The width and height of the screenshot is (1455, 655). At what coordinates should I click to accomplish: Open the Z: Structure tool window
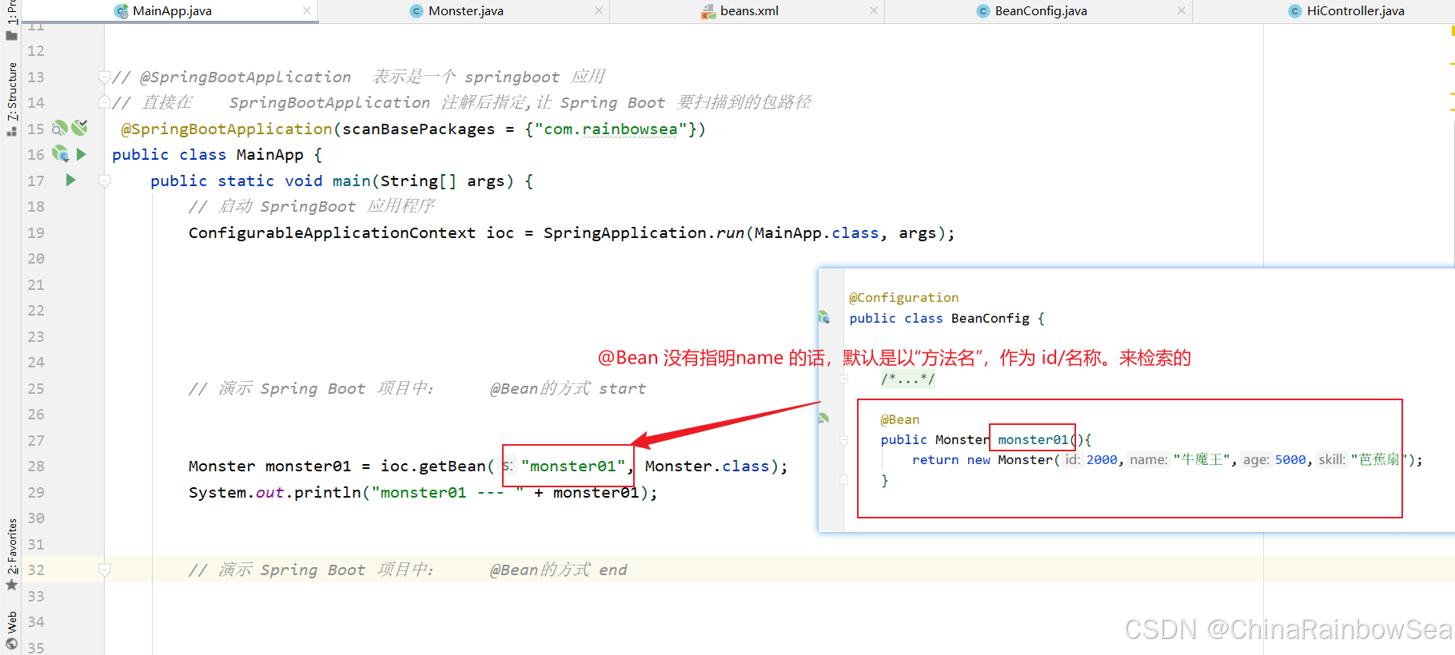11,97
